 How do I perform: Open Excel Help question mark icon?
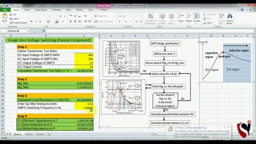click(x=242, y=10)
